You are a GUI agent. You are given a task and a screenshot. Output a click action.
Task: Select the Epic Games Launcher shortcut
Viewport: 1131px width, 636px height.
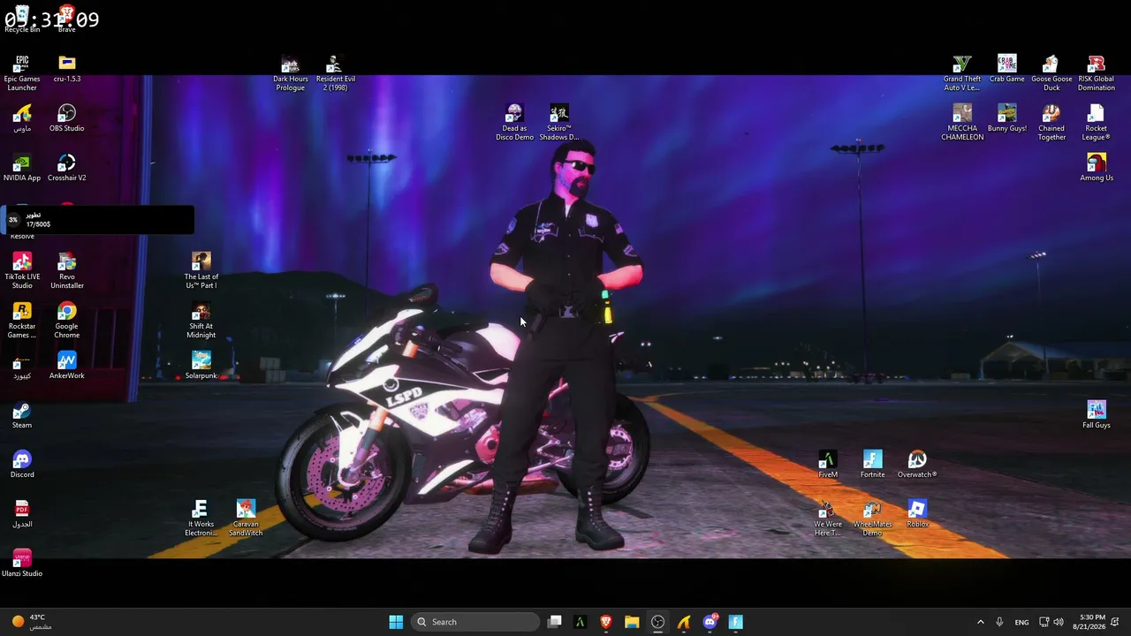tap(22, 72)
